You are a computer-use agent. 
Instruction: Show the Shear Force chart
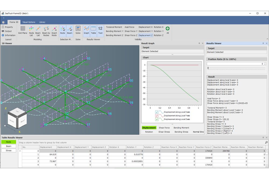(x=164, y=128)
